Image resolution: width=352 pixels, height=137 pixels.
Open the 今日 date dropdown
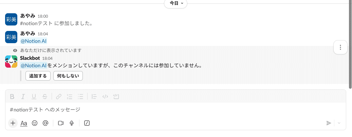(x=175, y=3)
